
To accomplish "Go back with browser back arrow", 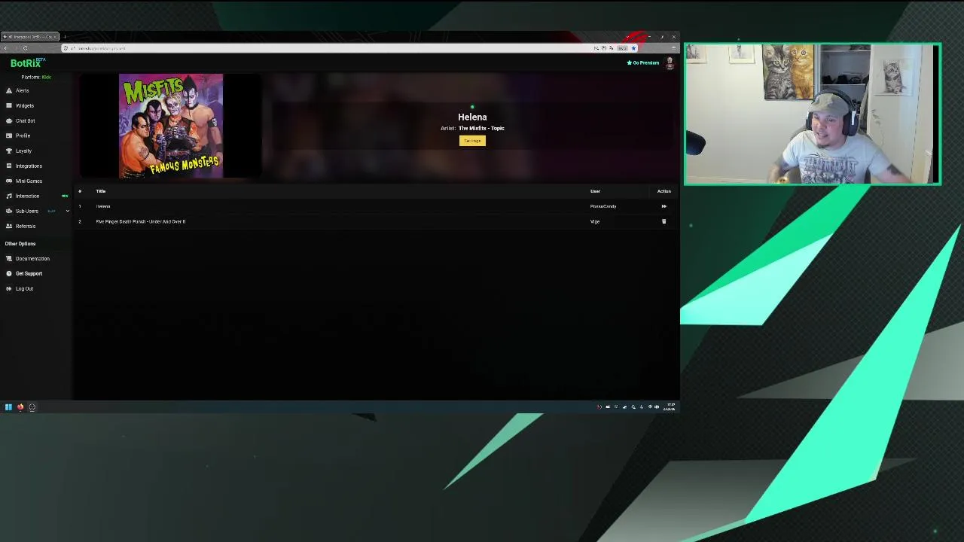I will (x=5, y=48).
